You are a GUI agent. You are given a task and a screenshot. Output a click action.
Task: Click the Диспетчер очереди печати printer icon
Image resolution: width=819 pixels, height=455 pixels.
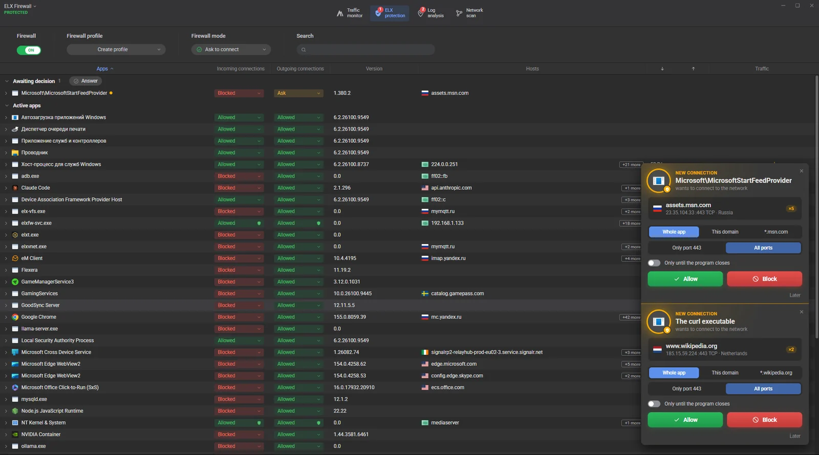(x=15, y=129)
